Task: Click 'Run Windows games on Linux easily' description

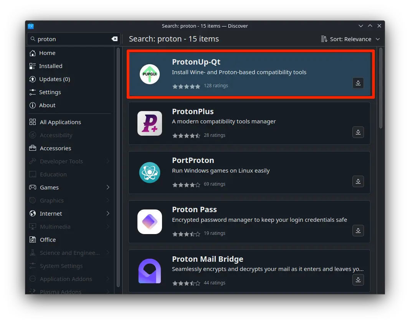Action: click(x=221, y=171)
